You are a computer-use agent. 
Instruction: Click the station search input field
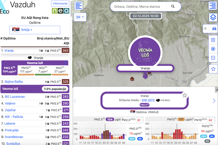(140, 6)
